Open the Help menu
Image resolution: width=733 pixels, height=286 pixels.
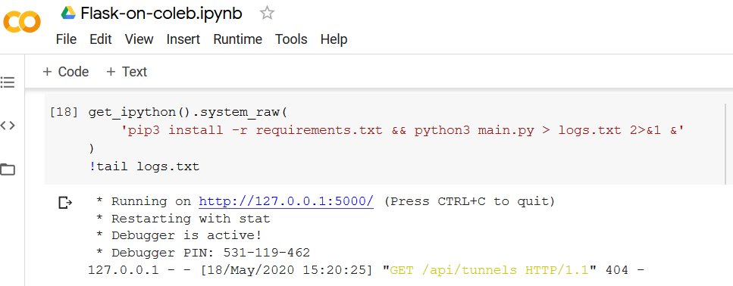click(x=334, y=39)
